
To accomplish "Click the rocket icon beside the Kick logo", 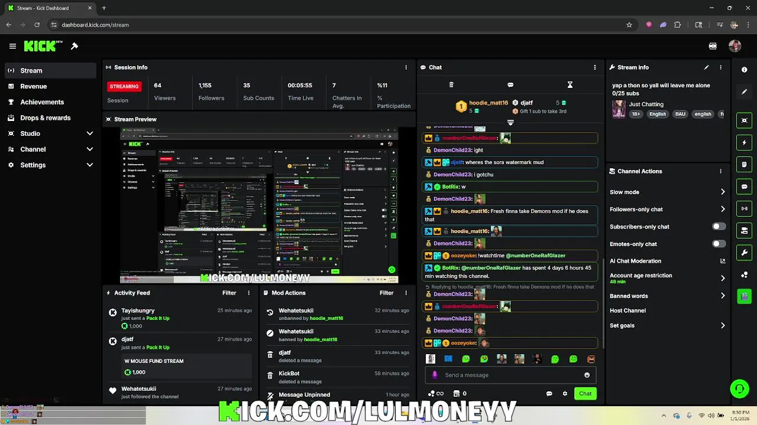I will coord(75,46).
